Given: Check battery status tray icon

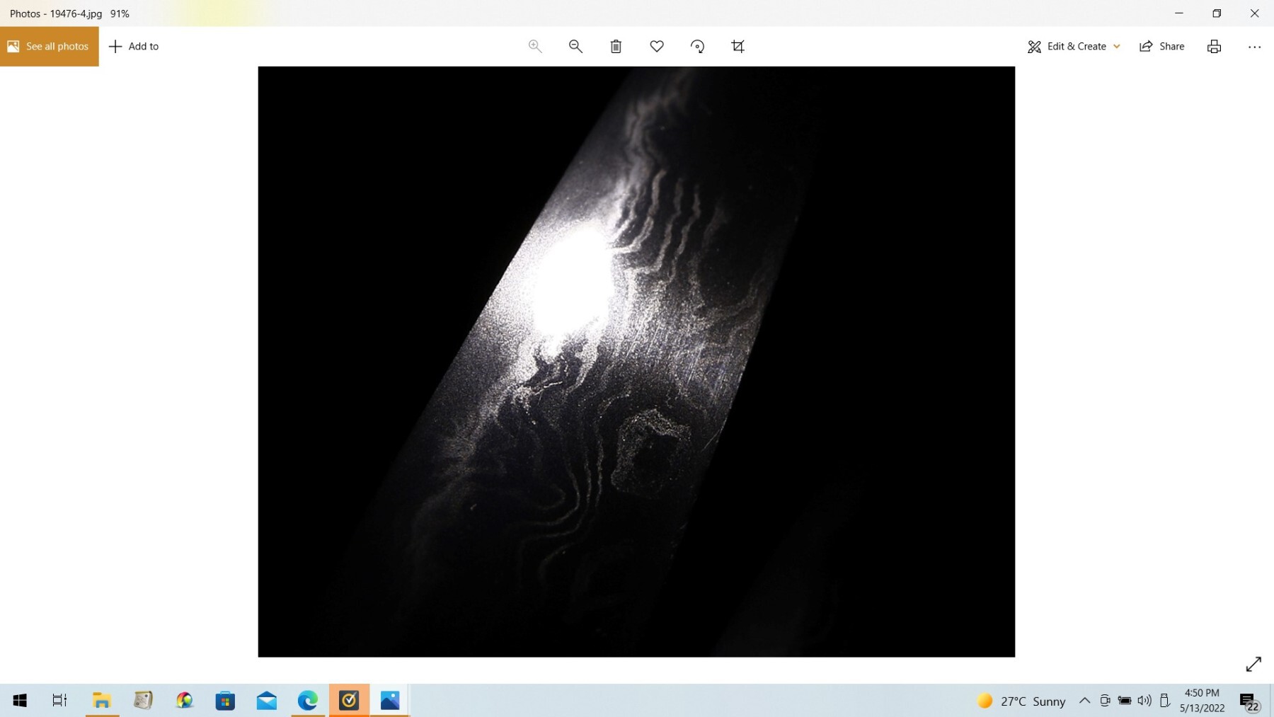Looking at the screenshot, I should (x=1125, y=701).
